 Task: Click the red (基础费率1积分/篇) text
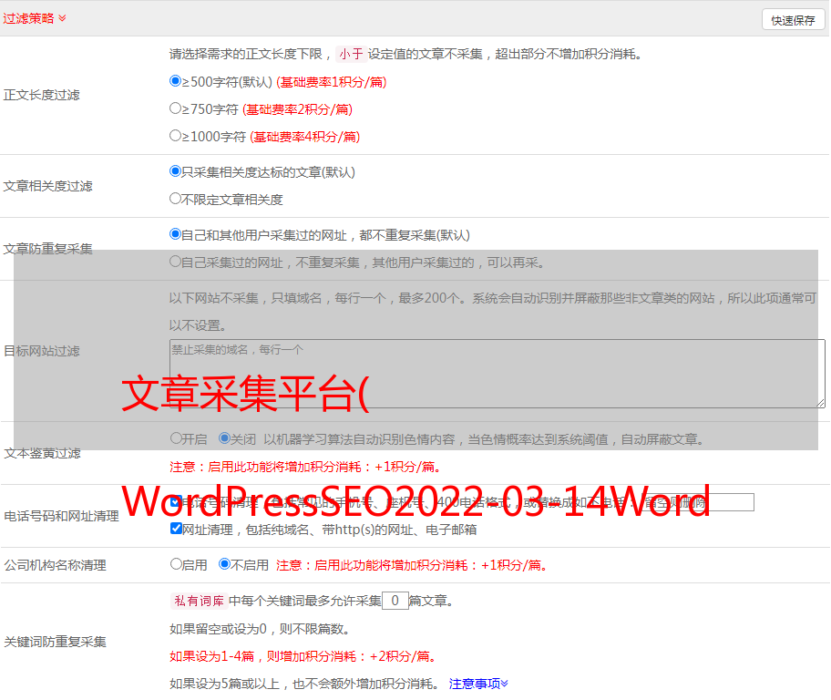click(332, 82)
